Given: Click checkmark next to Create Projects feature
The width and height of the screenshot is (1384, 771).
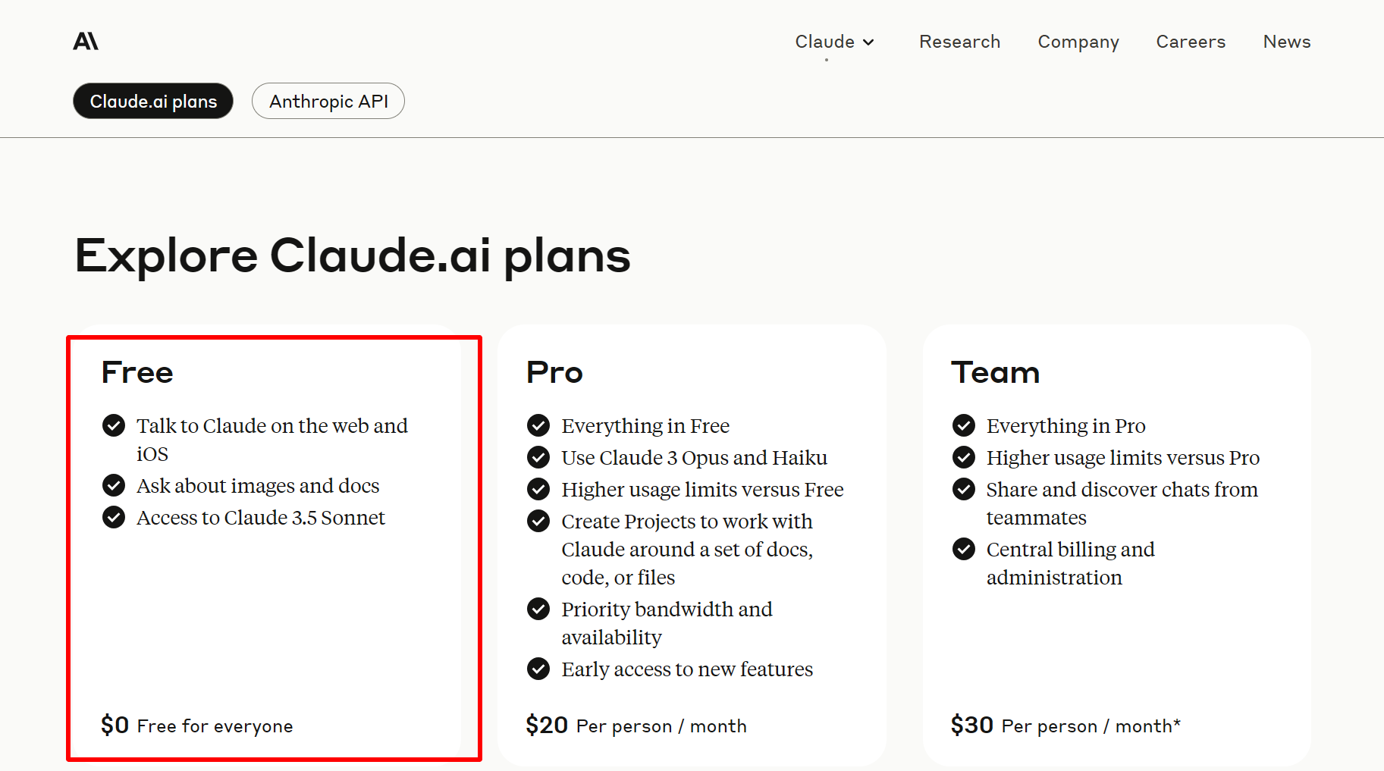Looking at the screenshot, I should (x=538, y=521).
